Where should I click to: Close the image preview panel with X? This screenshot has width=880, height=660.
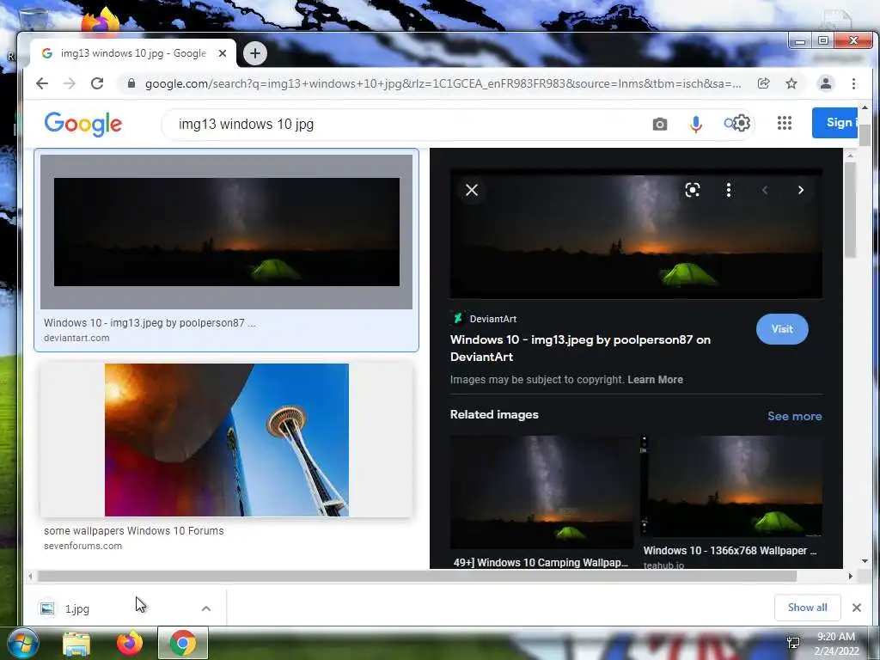click(472, 190)
